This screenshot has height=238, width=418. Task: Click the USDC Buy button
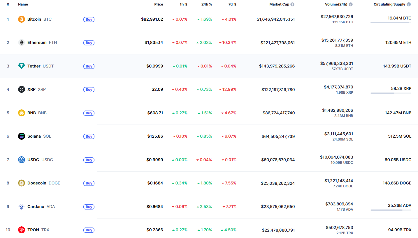click(89, 160)
